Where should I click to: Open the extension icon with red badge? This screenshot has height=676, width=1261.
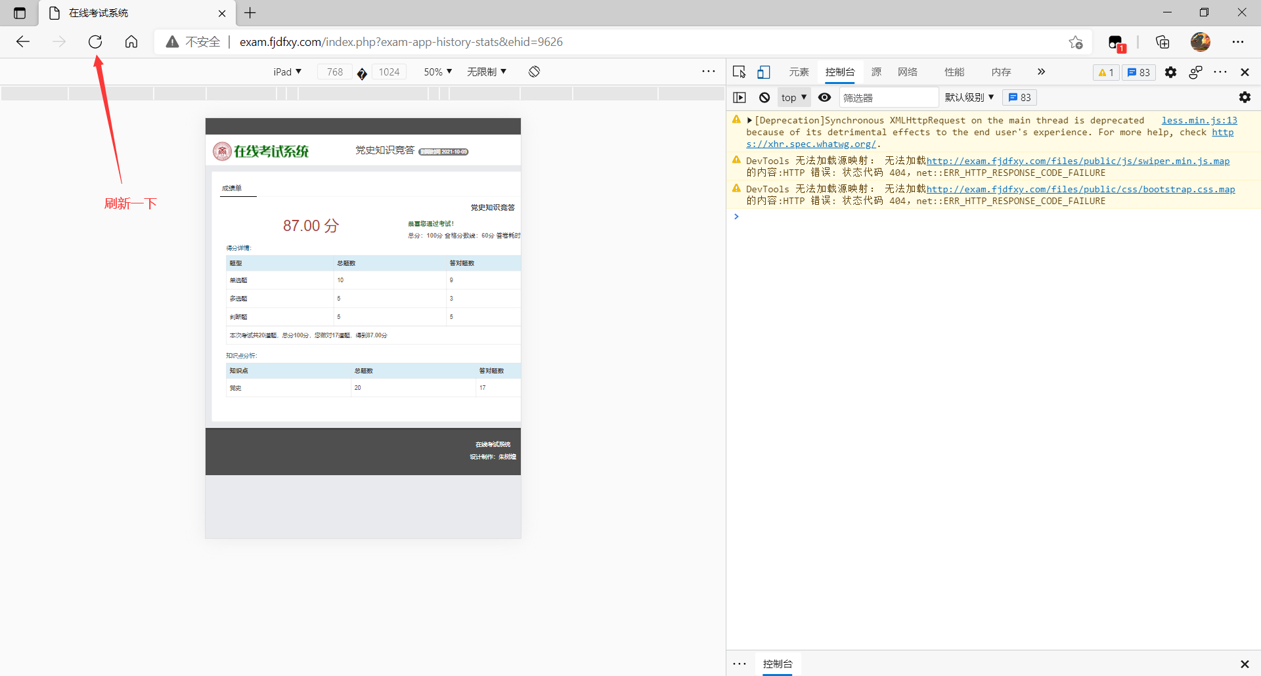click(x=1117, y=43)
